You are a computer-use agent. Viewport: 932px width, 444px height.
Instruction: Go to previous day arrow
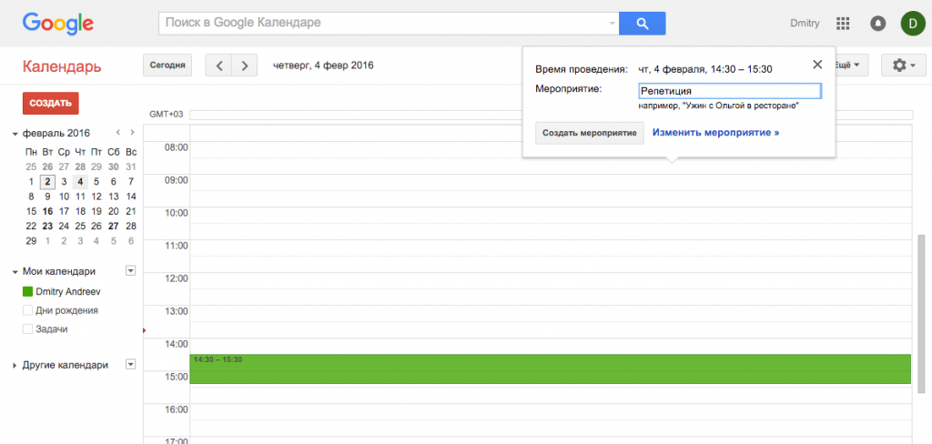click(x=218, y=66)
